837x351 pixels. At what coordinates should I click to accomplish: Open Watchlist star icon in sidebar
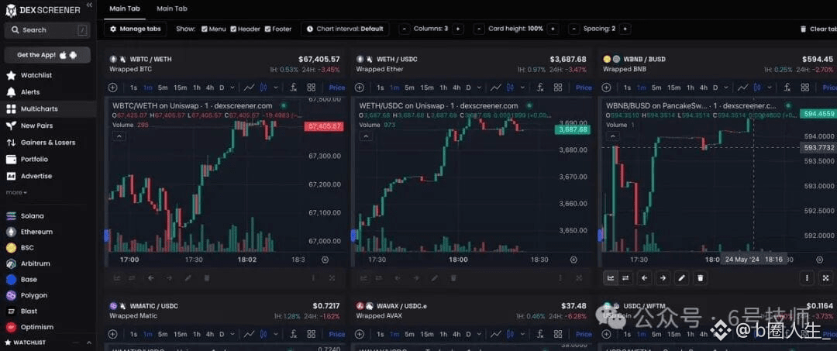point(11,75)
